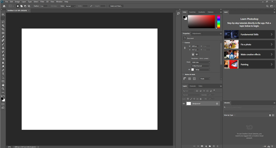Enable Add to selection mode

pyautogui.click(x=21, y=6)
